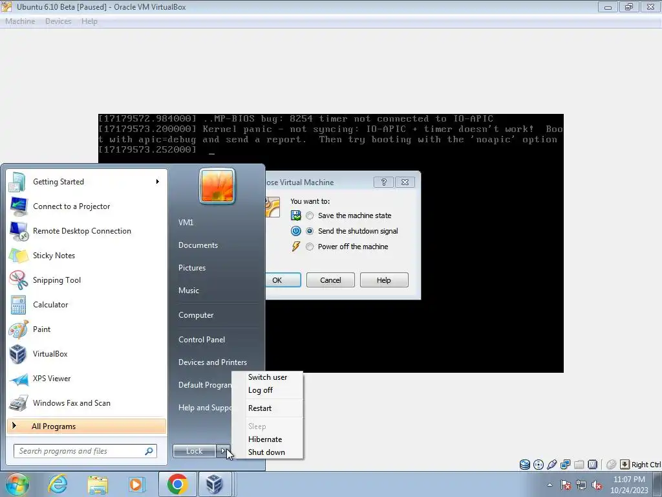Screen dimensions: 662x497
Task: Open Remote Desktop Connection
Action: (87, 231)
